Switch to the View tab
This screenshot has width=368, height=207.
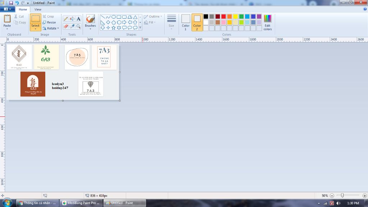[x=38, y=9]
